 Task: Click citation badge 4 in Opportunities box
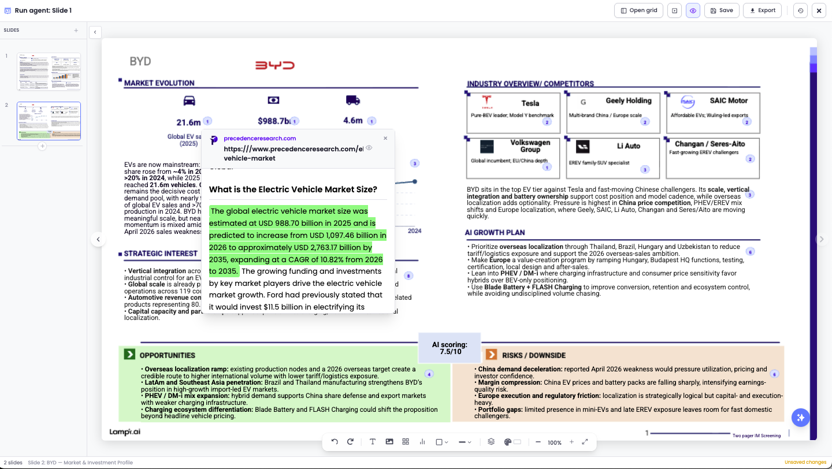429,374
